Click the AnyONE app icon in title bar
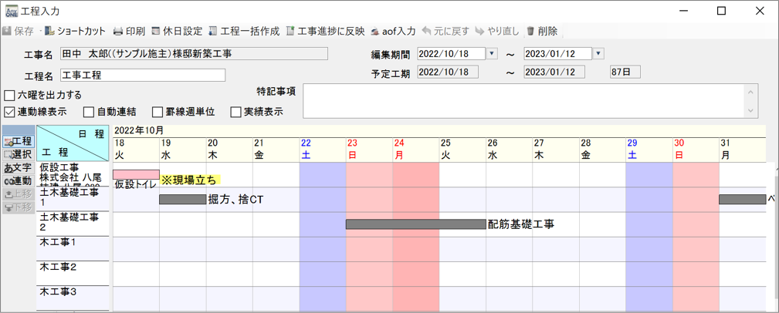 (11, 11)
